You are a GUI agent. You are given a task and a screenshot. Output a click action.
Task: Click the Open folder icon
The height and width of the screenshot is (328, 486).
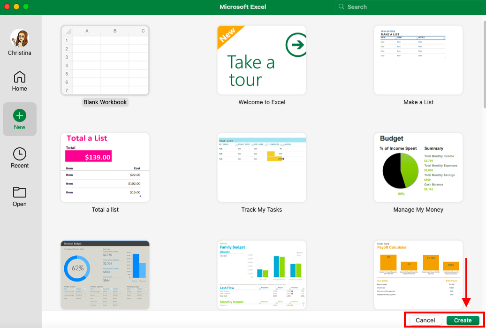point(20,192)
